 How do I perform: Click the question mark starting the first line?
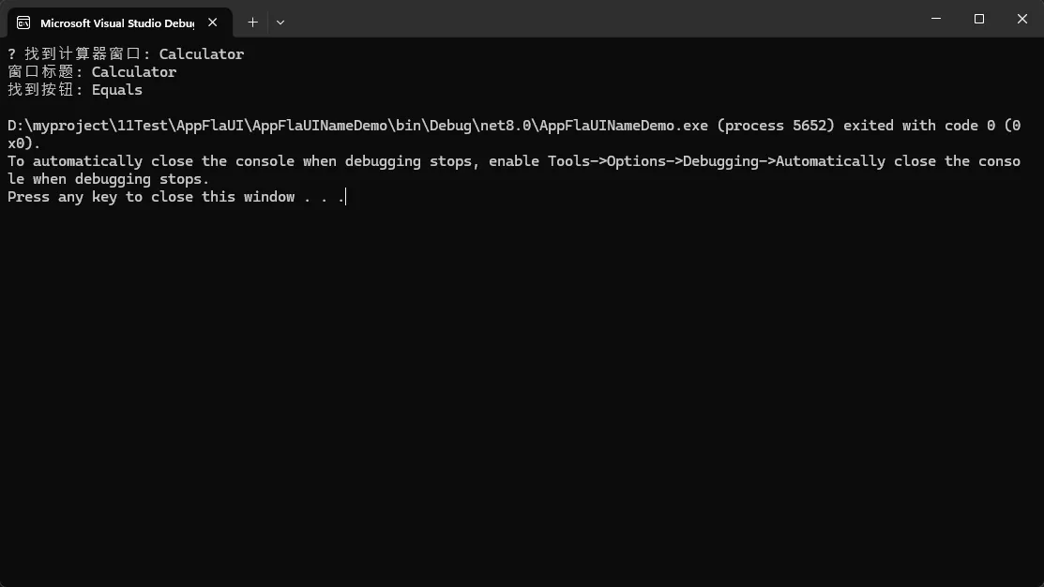[11, 54]
